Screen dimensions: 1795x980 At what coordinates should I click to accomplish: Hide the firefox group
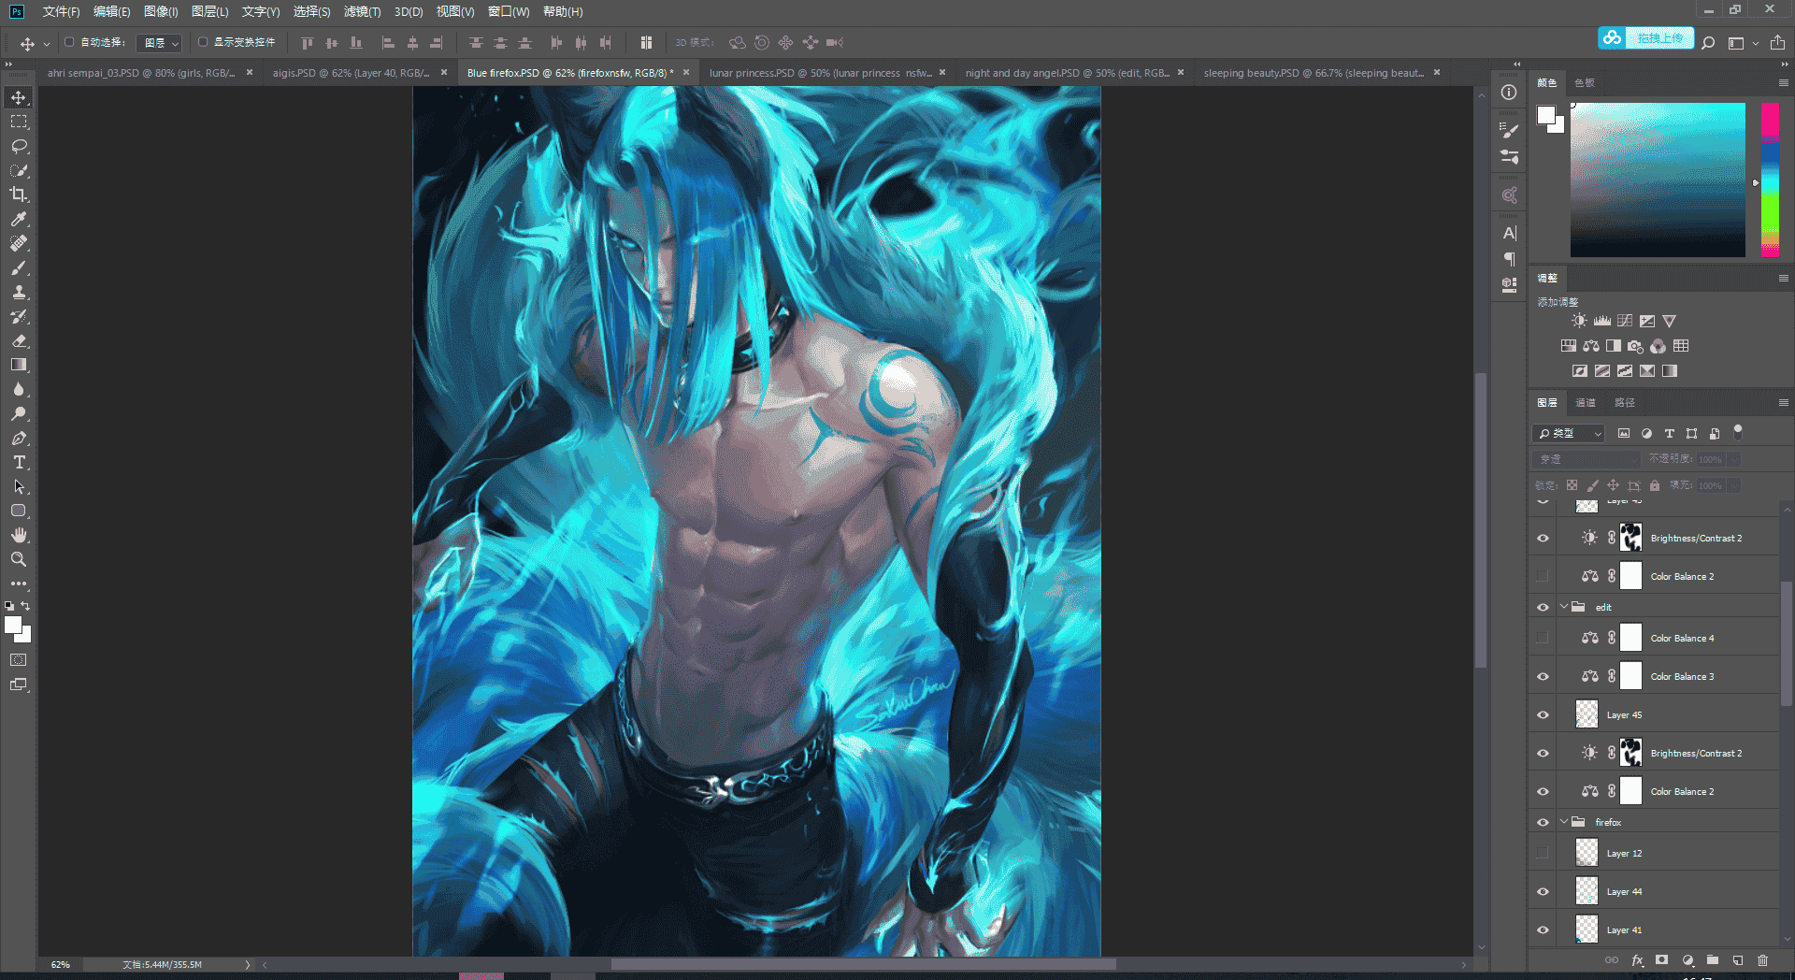[1543, 823]
